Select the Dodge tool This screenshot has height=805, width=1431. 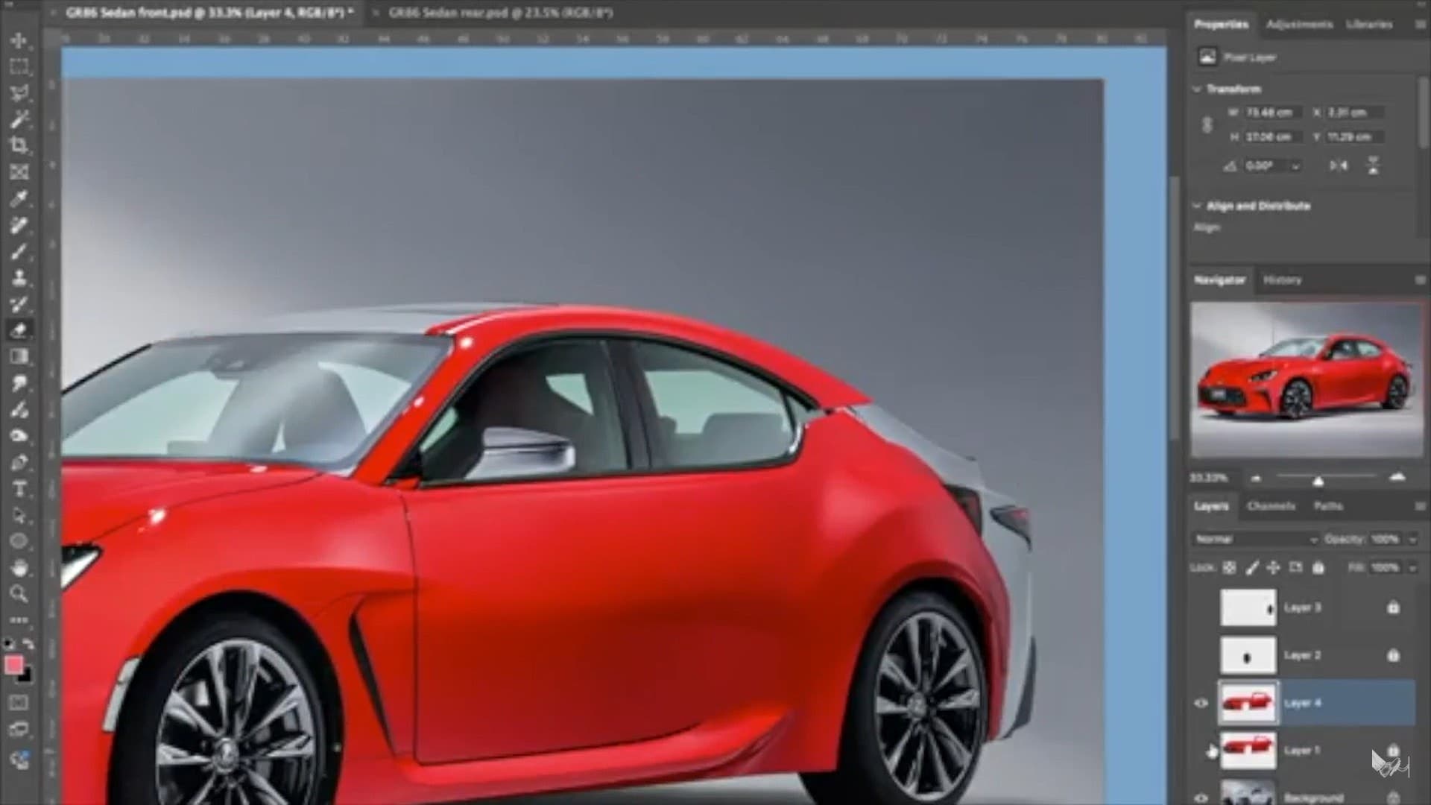point(19,409)
